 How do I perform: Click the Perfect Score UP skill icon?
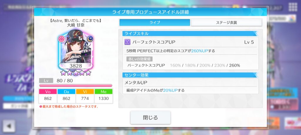(127, 42)
